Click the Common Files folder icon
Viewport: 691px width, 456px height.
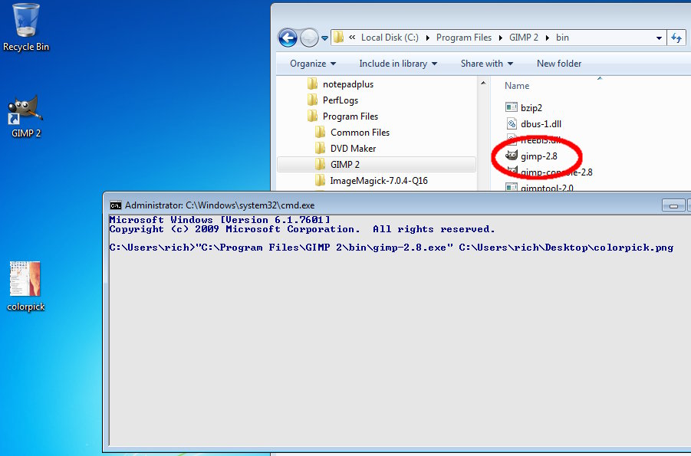321,132
